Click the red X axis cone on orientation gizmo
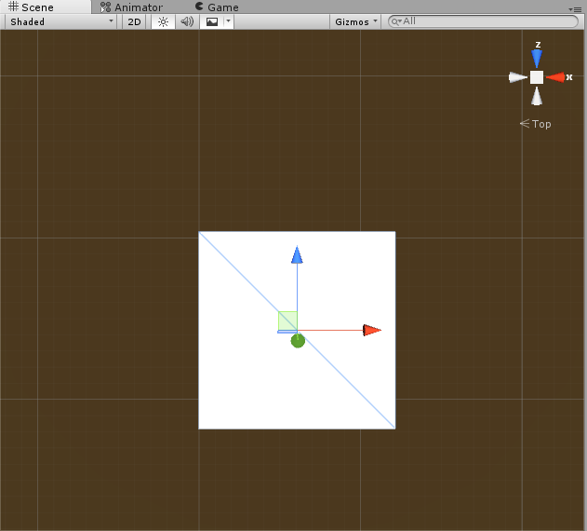The width and height of the screenshot is (587, 531). click(556, 77)
